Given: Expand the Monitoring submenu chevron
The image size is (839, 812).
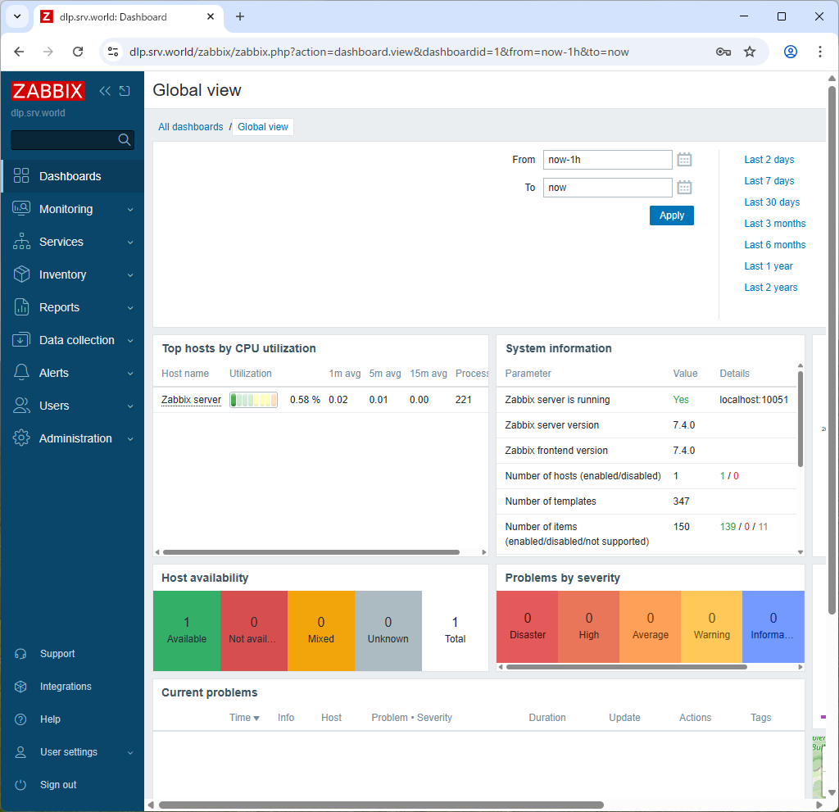Looking at the screenshot, I should point(129,209).
